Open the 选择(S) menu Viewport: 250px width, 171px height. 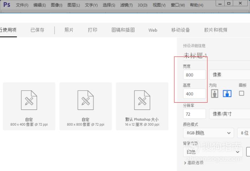109,5
